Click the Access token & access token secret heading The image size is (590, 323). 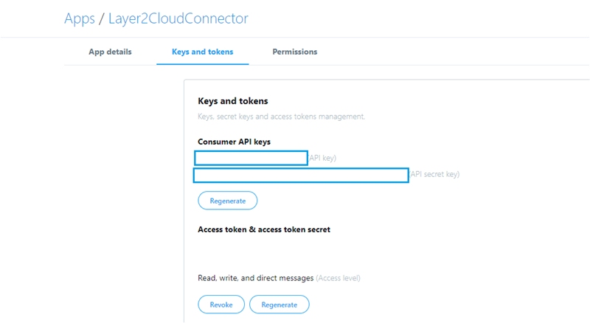tap(263, 229)
